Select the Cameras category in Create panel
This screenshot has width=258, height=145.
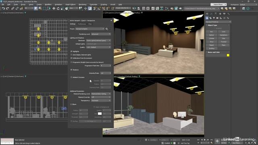click(217, 18)
